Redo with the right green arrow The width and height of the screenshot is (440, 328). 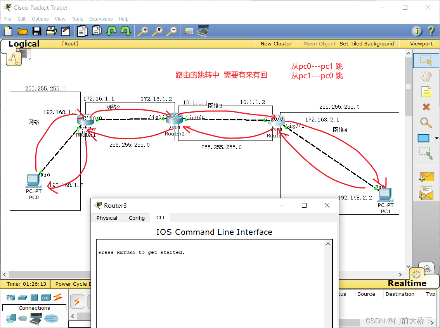point(126,31)
